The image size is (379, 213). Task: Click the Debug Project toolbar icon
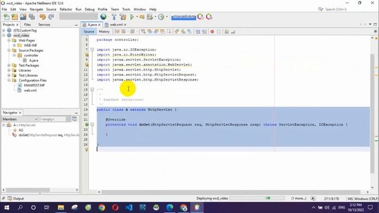142,17
